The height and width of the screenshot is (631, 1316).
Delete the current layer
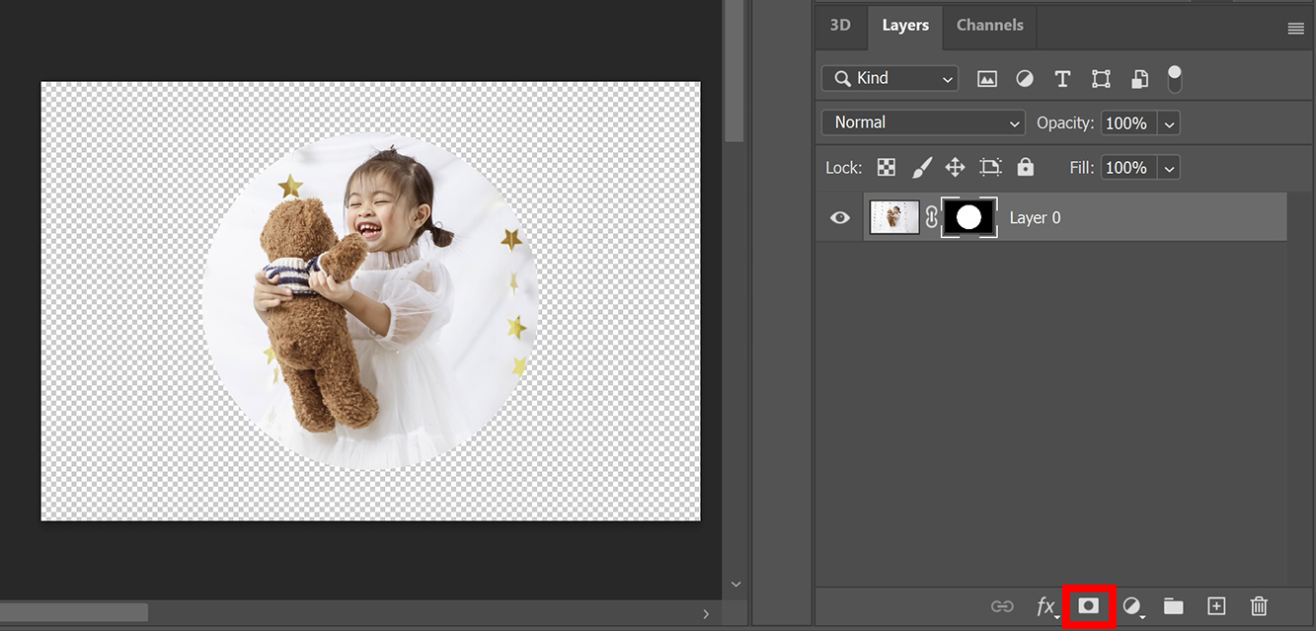pos(1259,606)
